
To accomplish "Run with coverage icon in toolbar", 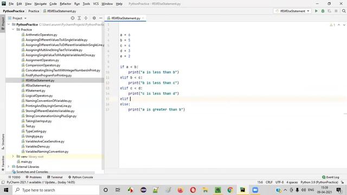I will [x=329, y=11].
